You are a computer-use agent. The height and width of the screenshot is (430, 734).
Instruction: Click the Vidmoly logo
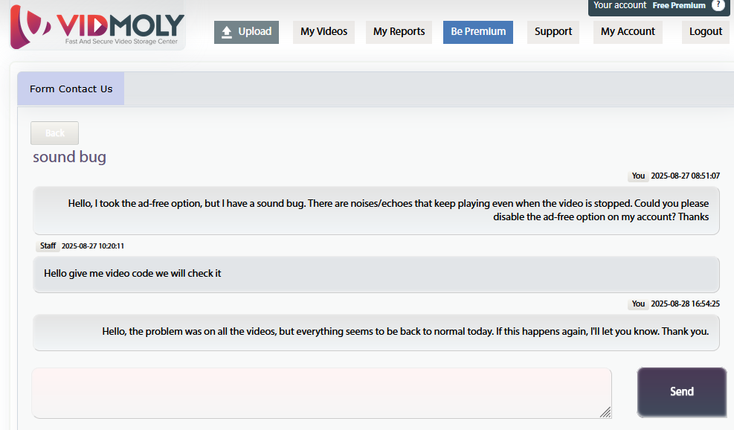pyautogui.click(x=97, y=27)
